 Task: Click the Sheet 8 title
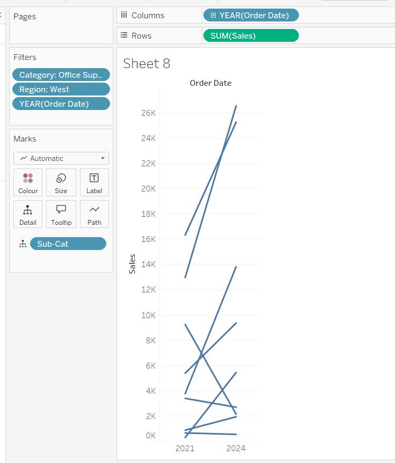coord(147,63)
